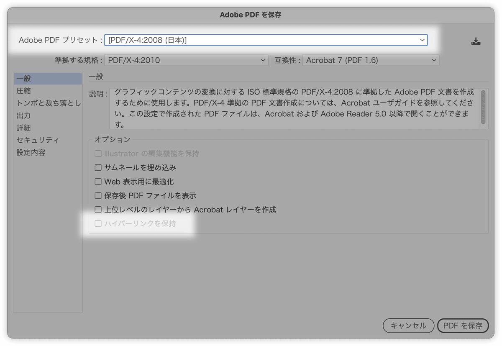Click the 説明 label
The image size is (502, 346).
[x=98, y=94]
